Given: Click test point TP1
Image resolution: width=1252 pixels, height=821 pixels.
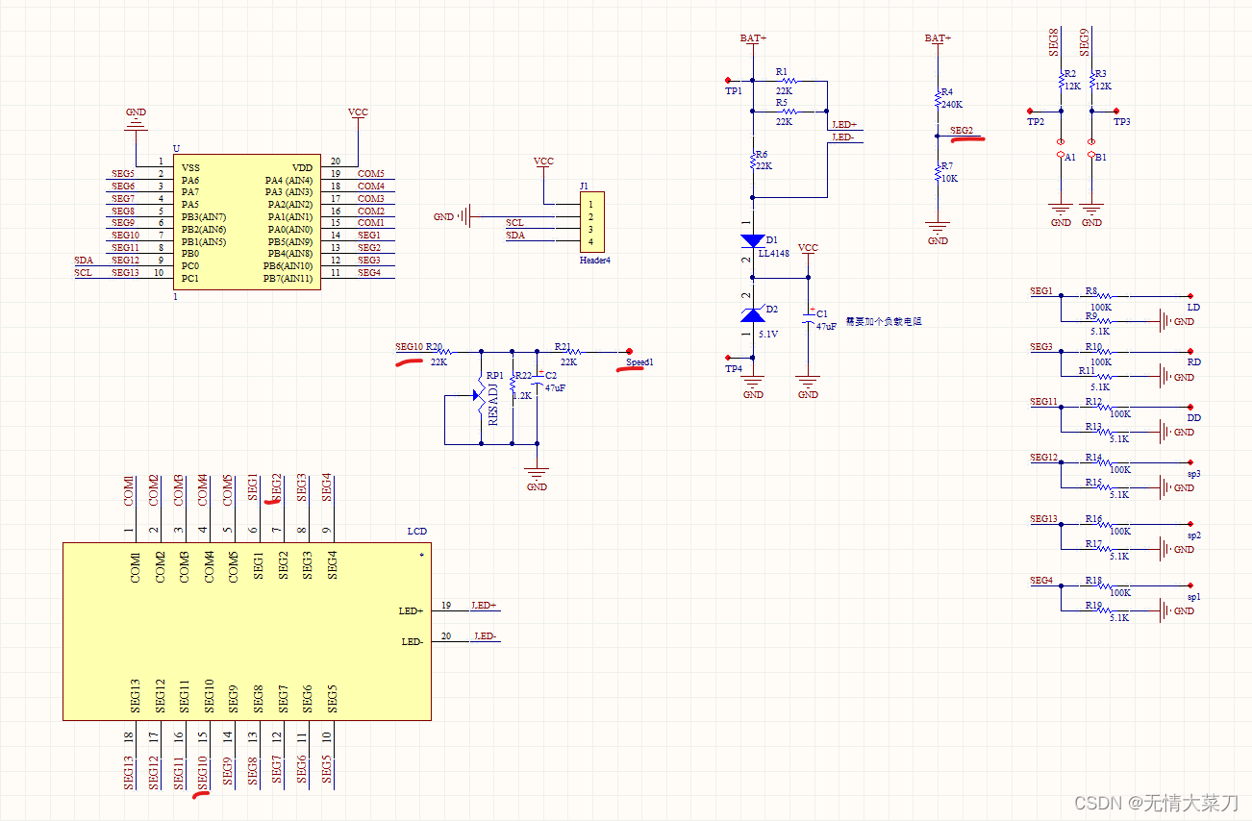Looking at the screenshot, I should [730, 82].
